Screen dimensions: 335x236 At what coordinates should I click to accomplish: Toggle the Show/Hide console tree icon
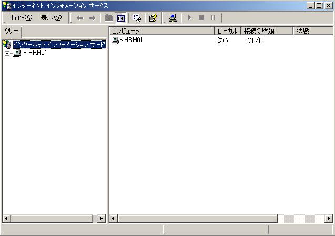click(x=121, y=18)
